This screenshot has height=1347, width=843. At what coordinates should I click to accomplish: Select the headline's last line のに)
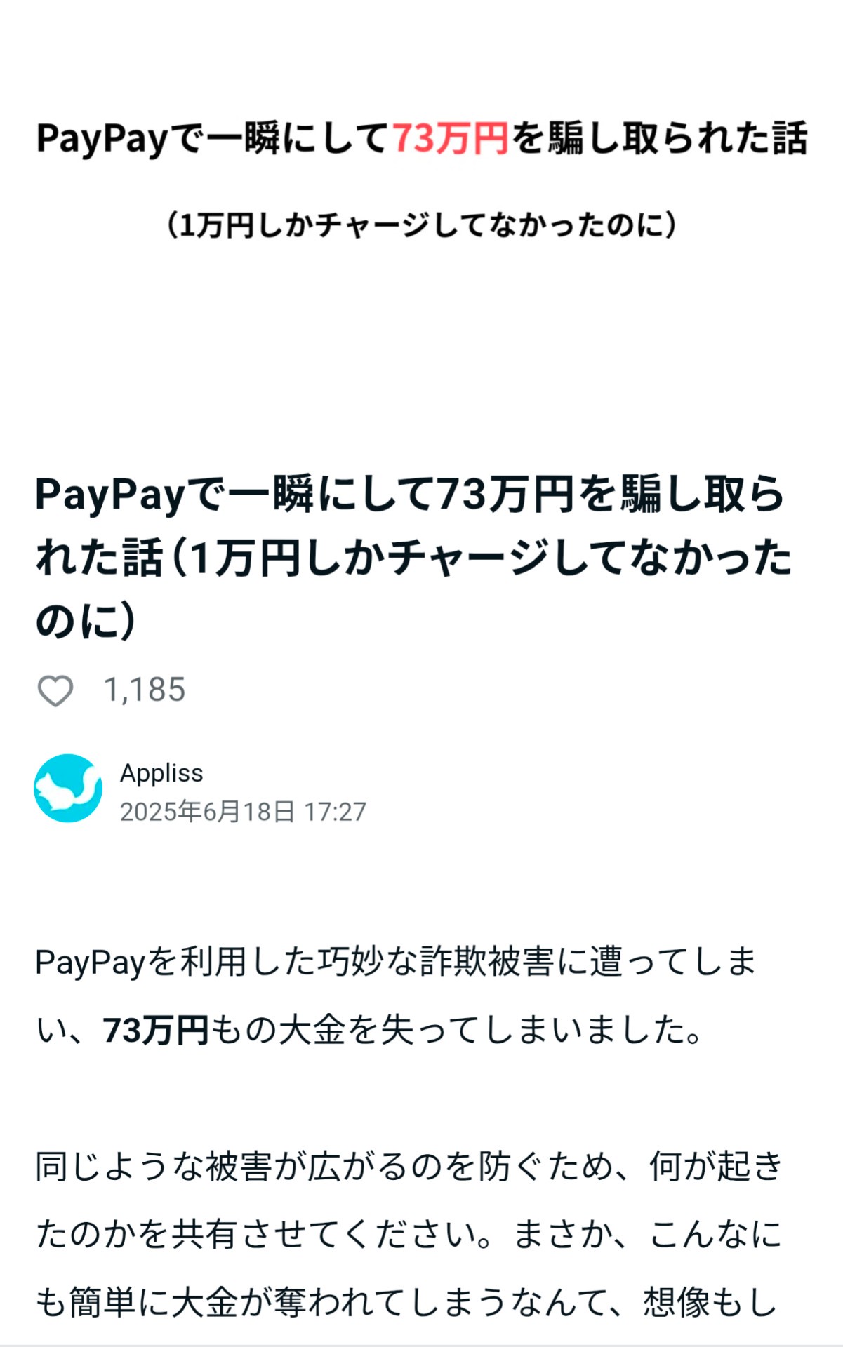[x=86, y=621]
